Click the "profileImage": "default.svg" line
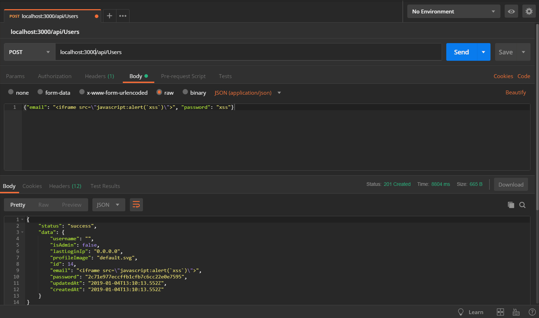Image resolution: width=539 pixels, height=318 pixels. [94, 258]
